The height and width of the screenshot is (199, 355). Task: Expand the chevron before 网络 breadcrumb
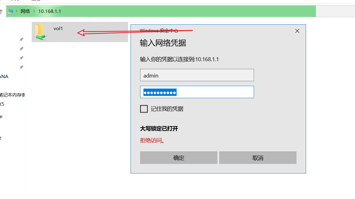(x=17, y=11)
